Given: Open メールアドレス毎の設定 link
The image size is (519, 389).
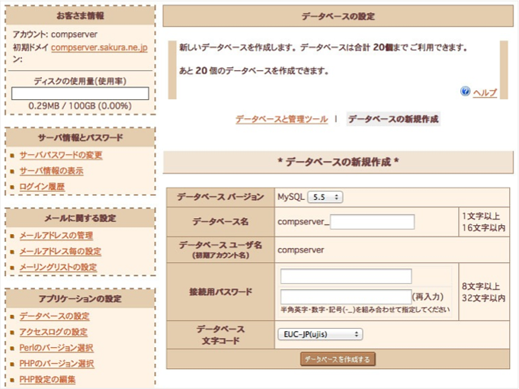Looking at the screenshot, I should click(60, 252).
